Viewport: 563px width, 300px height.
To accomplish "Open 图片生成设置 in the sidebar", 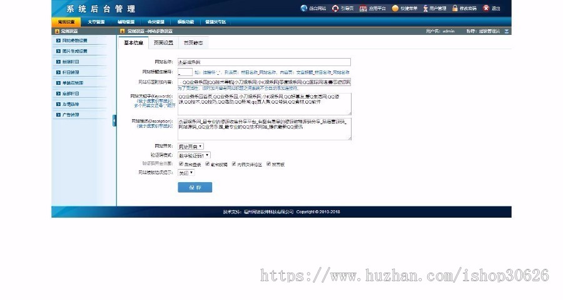I will pyautogui.click(x=74, y=51).
